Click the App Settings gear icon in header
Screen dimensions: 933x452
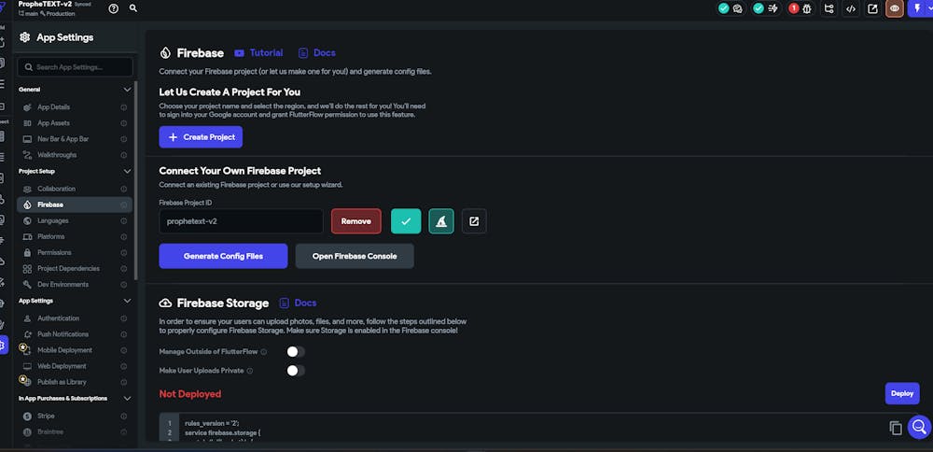click(24, 37)
